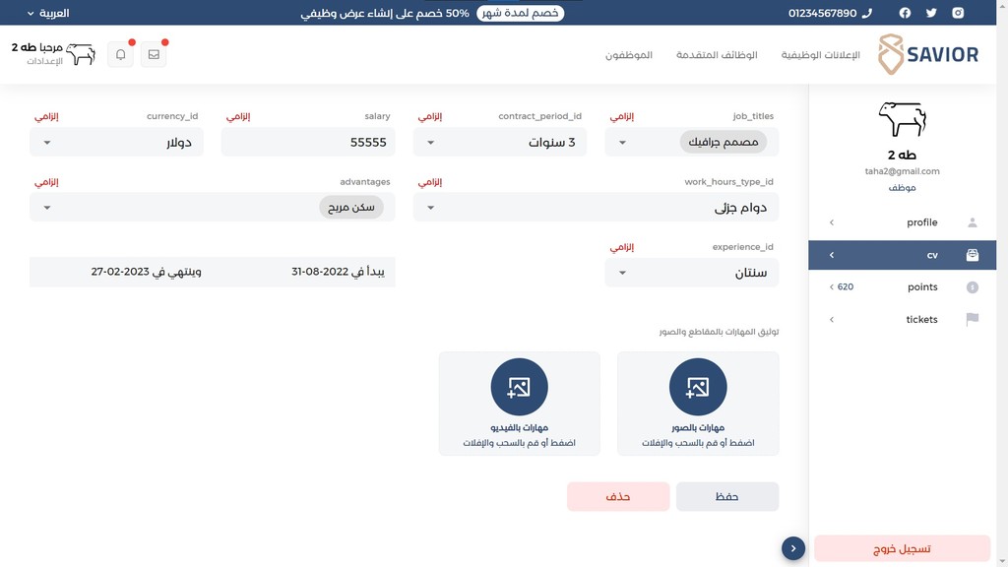This screenshot has height=567, width=1008.
Task: Click the حفظ save button
Action: tap(727, 496)
